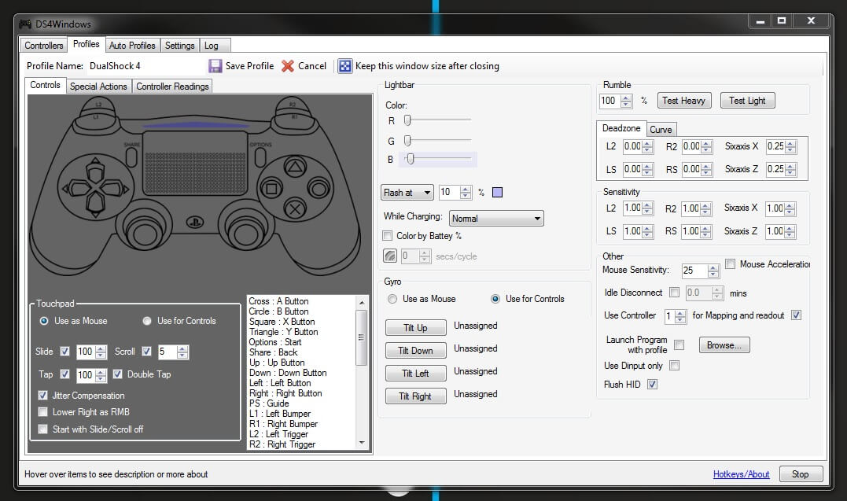Click the PS logo button on controller
847x501 pixels.
pos(194,222)
